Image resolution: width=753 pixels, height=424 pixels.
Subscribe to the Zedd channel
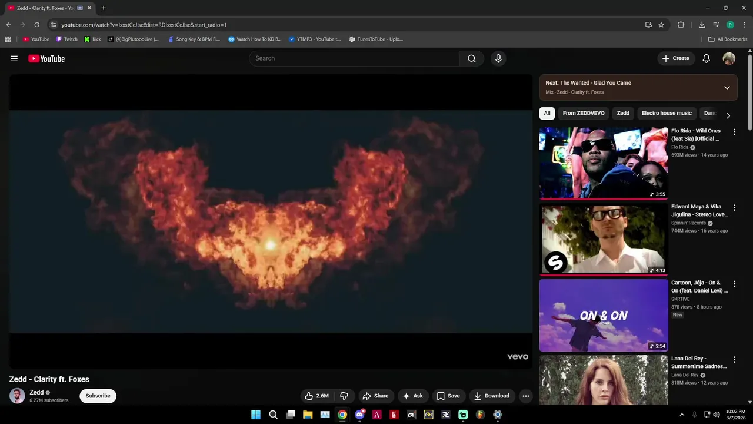click(98, 396)
